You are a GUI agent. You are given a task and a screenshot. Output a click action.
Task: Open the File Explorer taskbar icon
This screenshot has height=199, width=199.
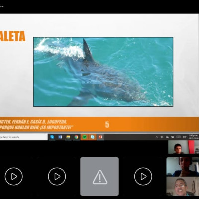click(68, 137)
